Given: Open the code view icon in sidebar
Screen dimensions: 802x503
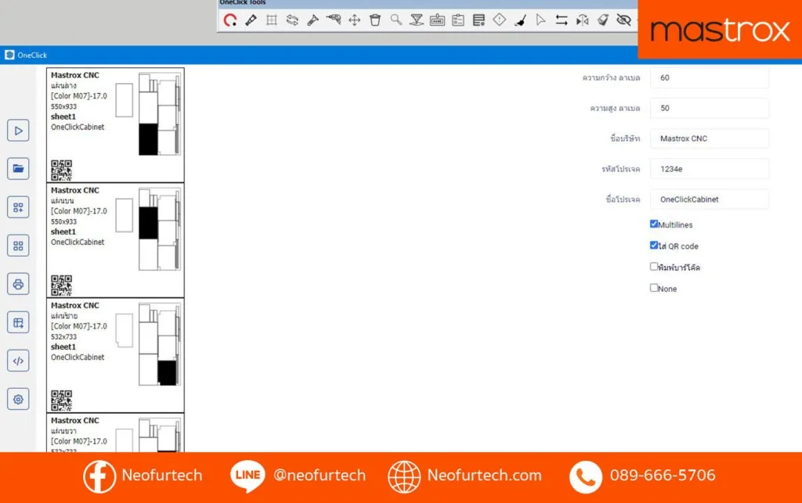Looking at the screenshot, I should point(19,361).
